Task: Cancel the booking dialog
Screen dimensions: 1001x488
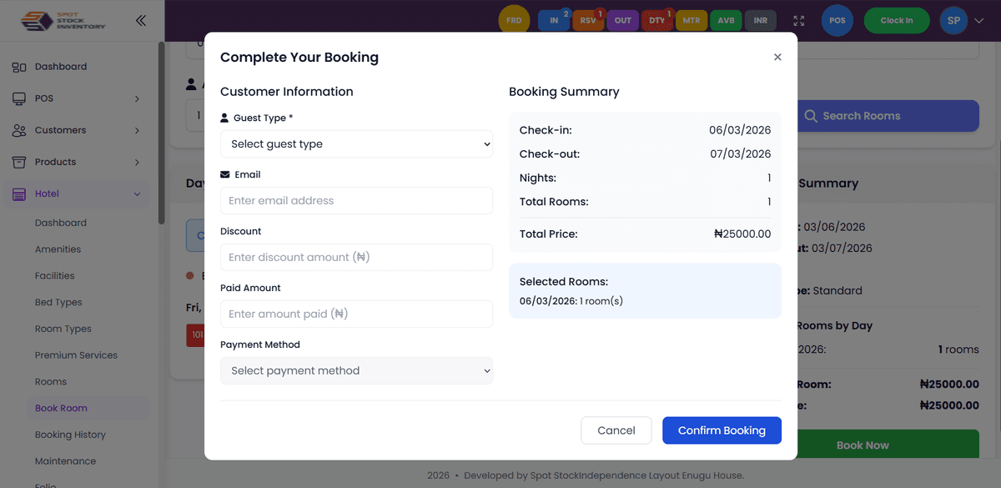Action: pos(616,430)
